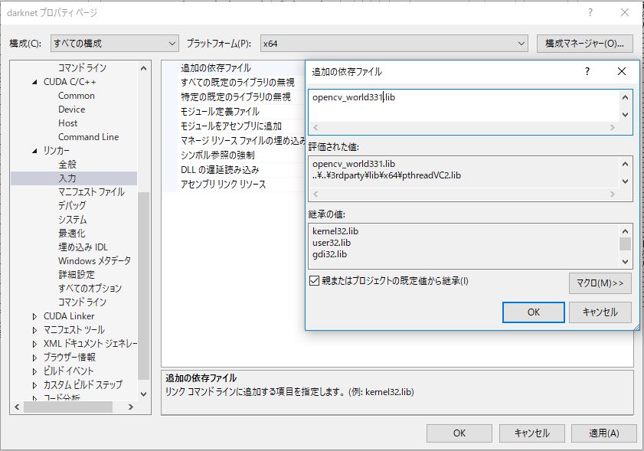This screenshot has width=644, height=451.
Task: Toggle 親またはプロジェクトの既定値から継承 checkbox
Action: point(314,281)
